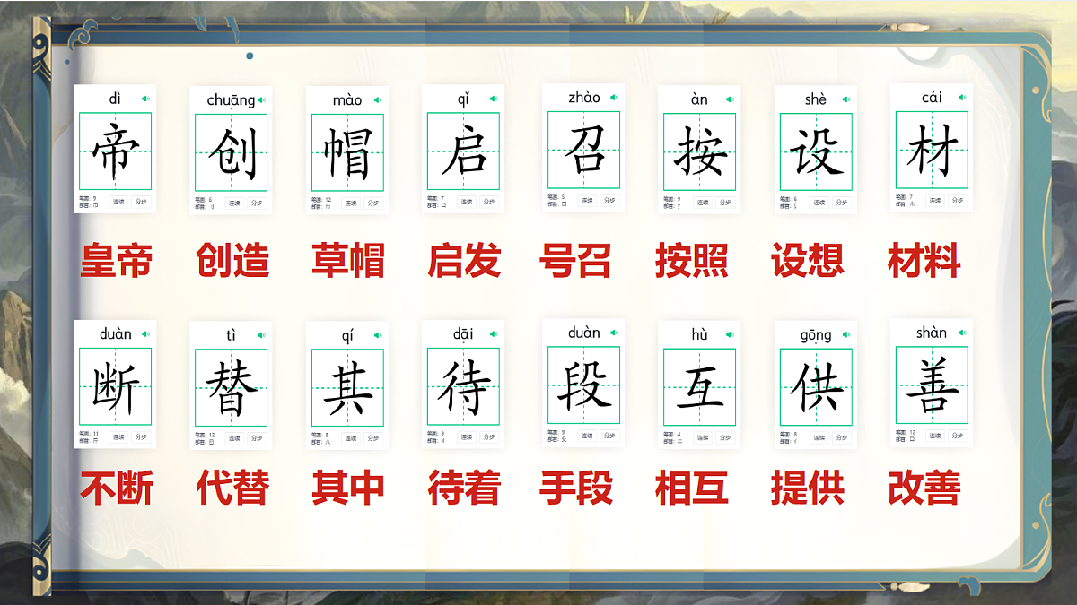
Task: Click 连续 button on the 供 card
Action: tap(819, 437)
